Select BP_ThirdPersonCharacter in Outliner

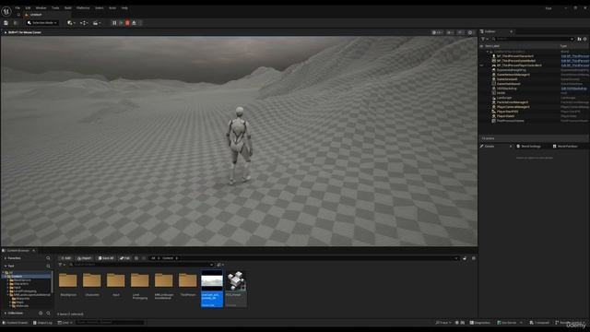(x=514, y=56)
